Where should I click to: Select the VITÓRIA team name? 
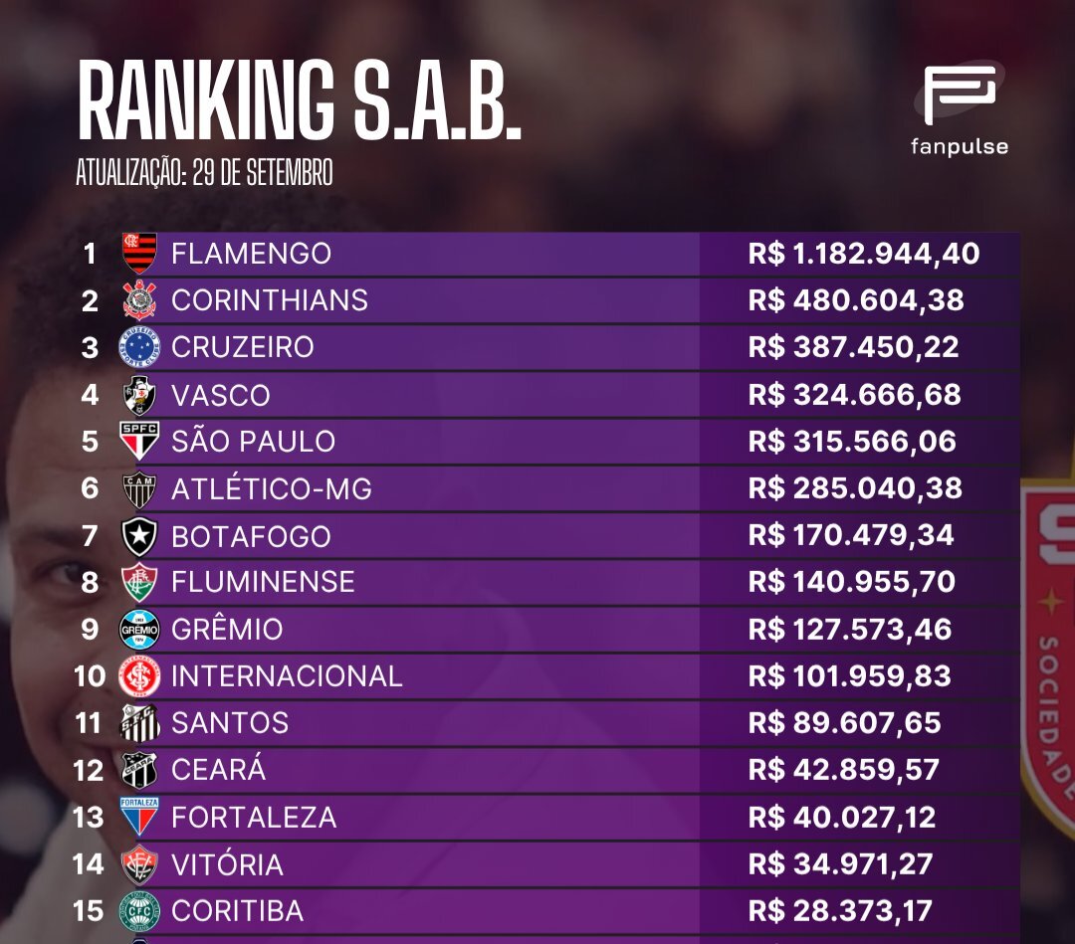pyautogui.click(x=227, y=864)
